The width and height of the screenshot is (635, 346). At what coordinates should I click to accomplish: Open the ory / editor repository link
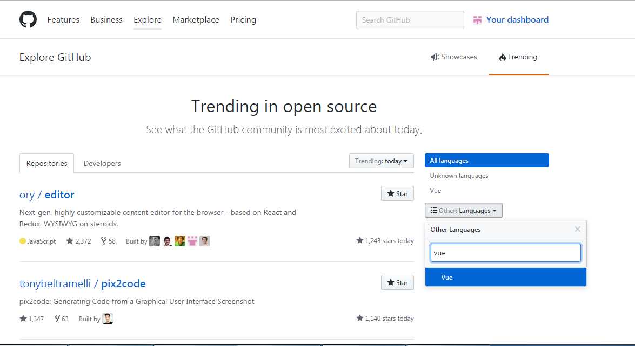[47, 195]
